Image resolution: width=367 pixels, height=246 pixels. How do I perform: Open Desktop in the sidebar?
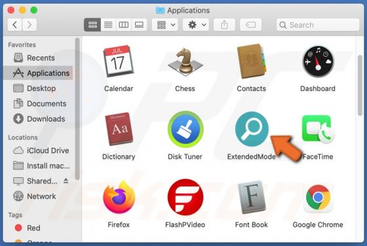pyautogui.click(x=38, y=88)
